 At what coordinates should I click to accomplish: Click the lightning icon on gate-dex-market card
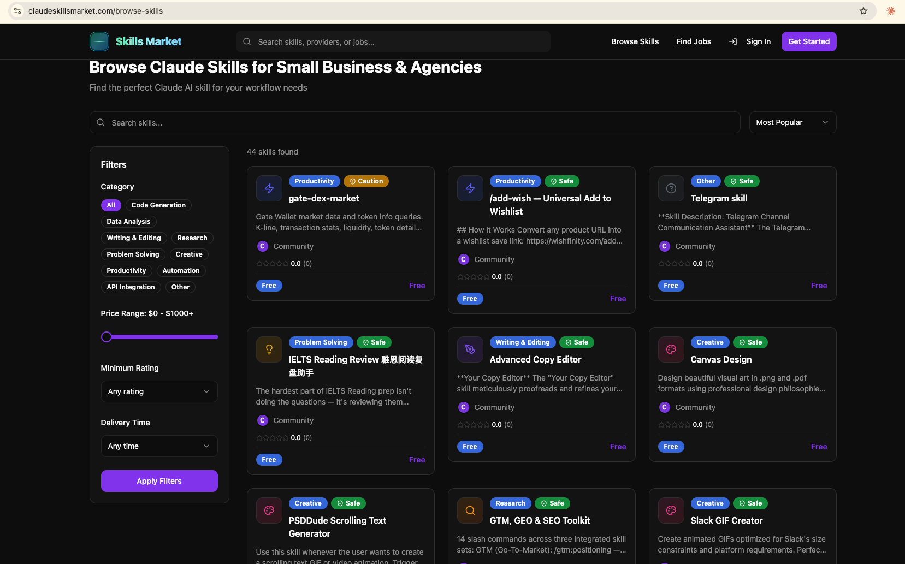269,188
